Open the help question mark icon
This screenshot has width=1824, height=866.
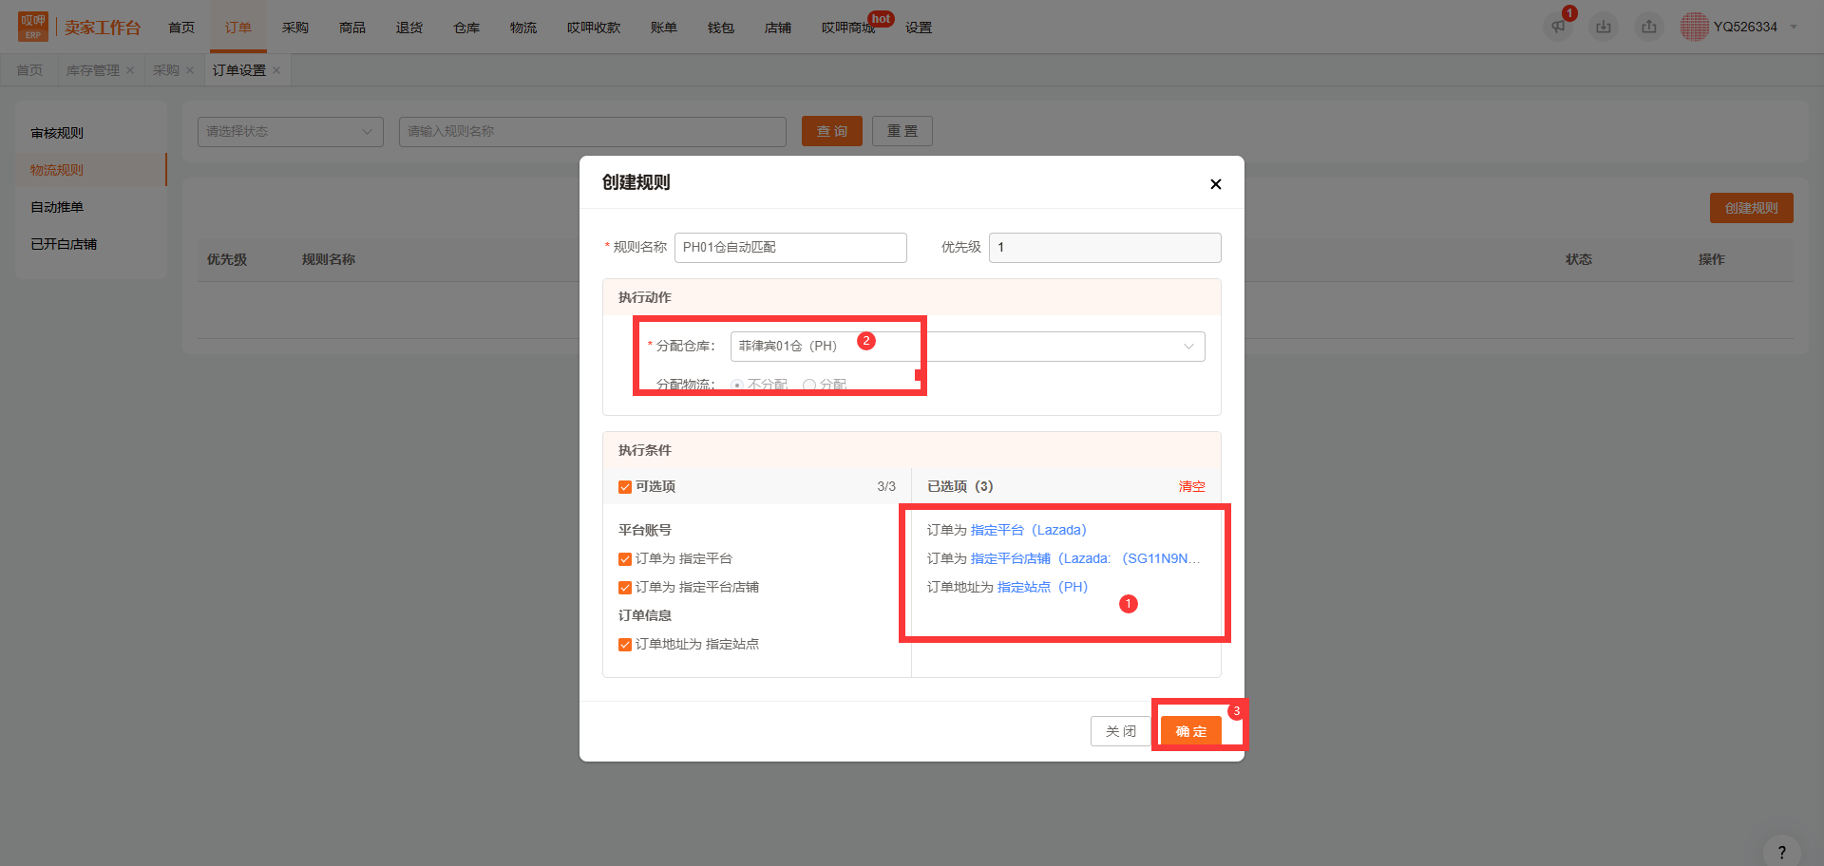[x=1781, y=852]
